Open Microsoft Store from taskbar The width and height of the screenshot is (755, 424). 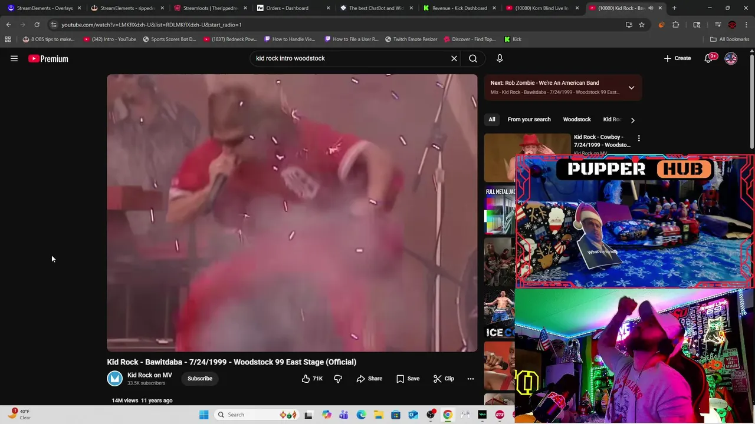click(396, 415)
